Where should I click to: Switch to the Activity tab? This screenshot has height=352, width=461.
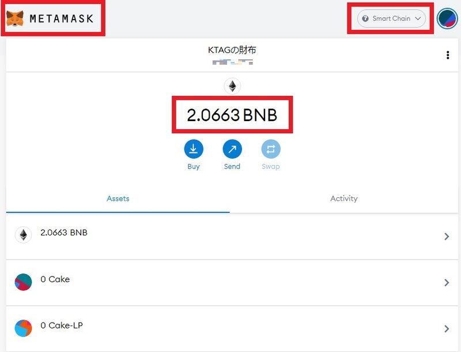click(344, 199)
